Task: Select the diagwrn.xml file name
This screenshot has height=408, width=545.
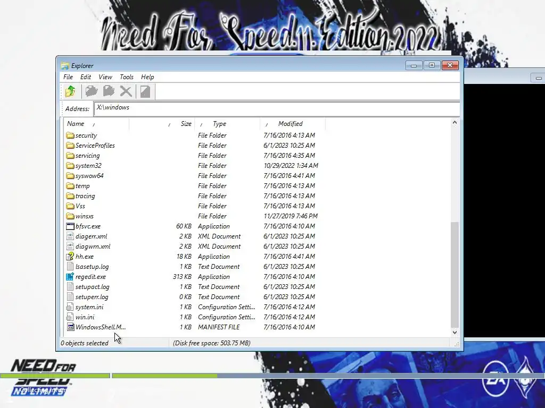Action: pos(93,246)
